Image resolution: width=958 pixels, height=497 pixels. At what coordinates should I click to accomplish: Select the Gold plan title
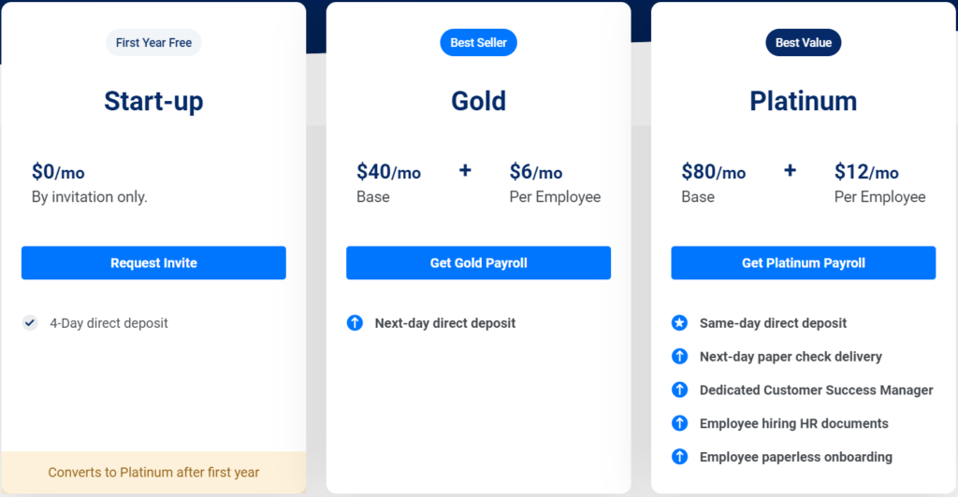478,101
